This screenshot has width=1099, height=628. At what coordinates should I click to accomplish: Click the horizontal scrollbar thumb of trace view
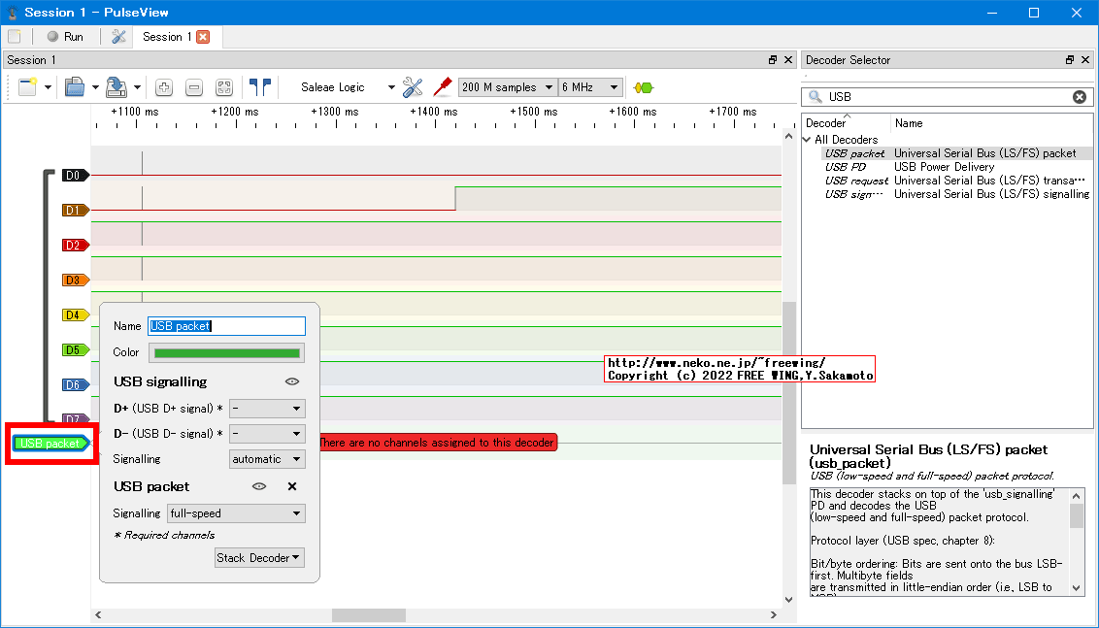369,614
